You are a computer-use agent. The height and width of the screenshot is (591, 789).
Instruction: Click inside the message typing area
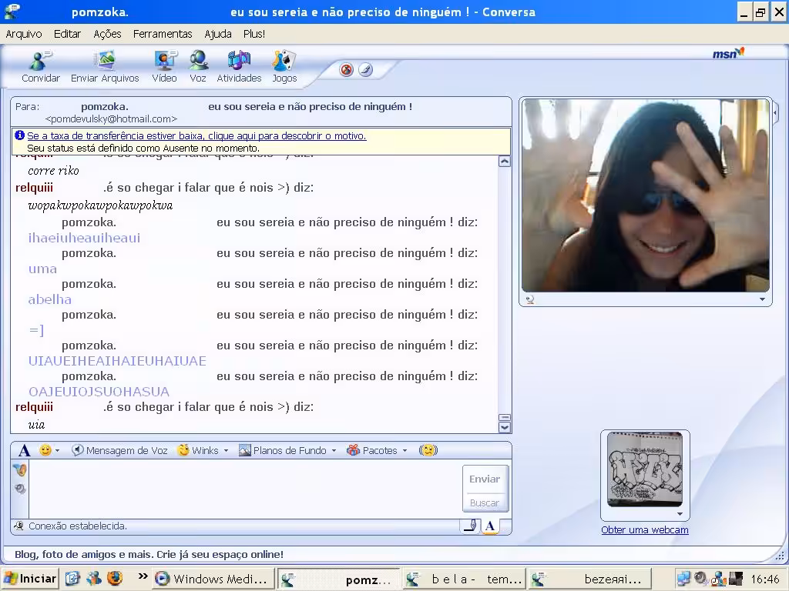(245, 489)
